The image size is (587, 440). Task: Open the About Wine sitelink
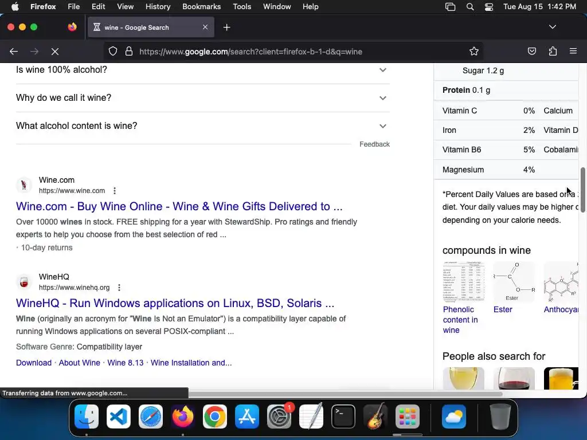pyautogui.click(x=79, y=363)
